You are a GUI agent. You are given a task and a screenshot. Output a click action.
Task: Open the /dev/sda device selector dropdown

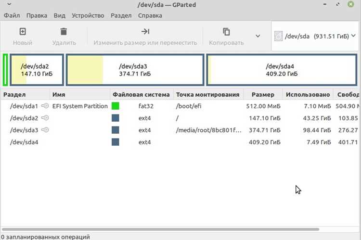click(315, 36)
